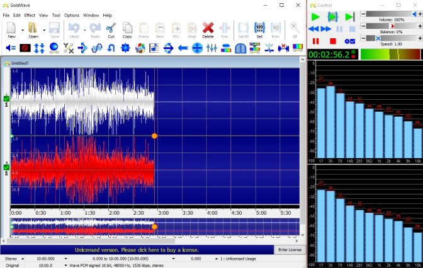Click the black censor effect icon
423x268 pixels.
(x=25, y=48)
